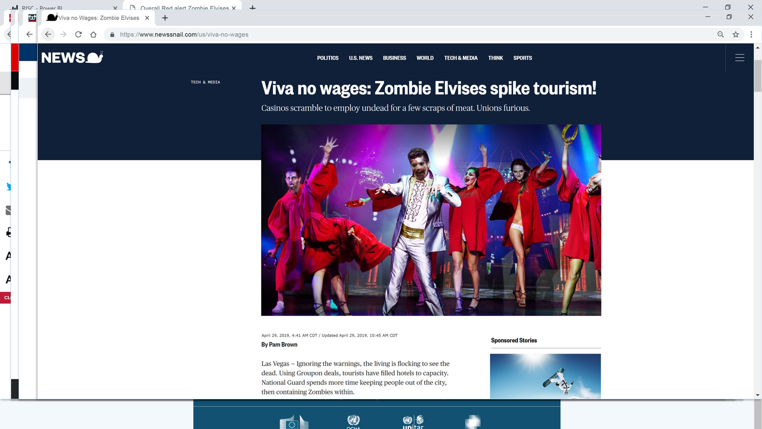The image size is (762, 429).
Task: Click the page scrollbar down arrow
Action: (758, 395)
